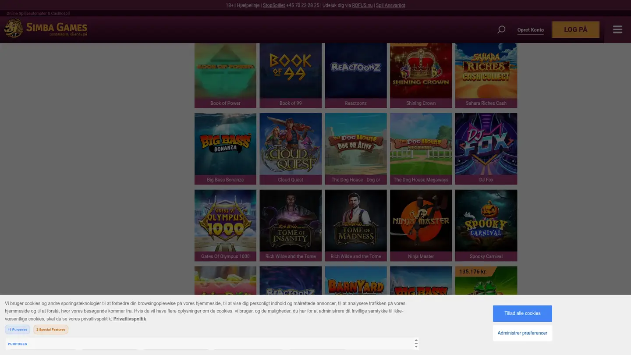Click Administrer præferencer button

[x=522, y=333]
